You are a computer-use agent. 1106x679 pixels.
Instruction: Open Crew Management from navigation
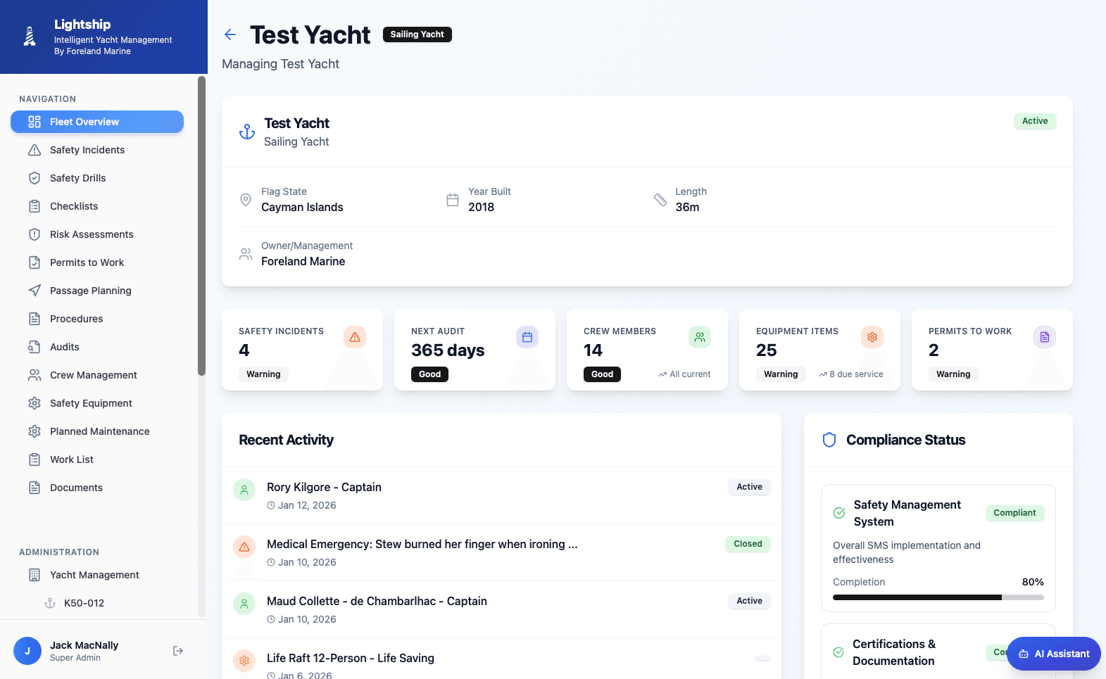[x=93, y=375]
